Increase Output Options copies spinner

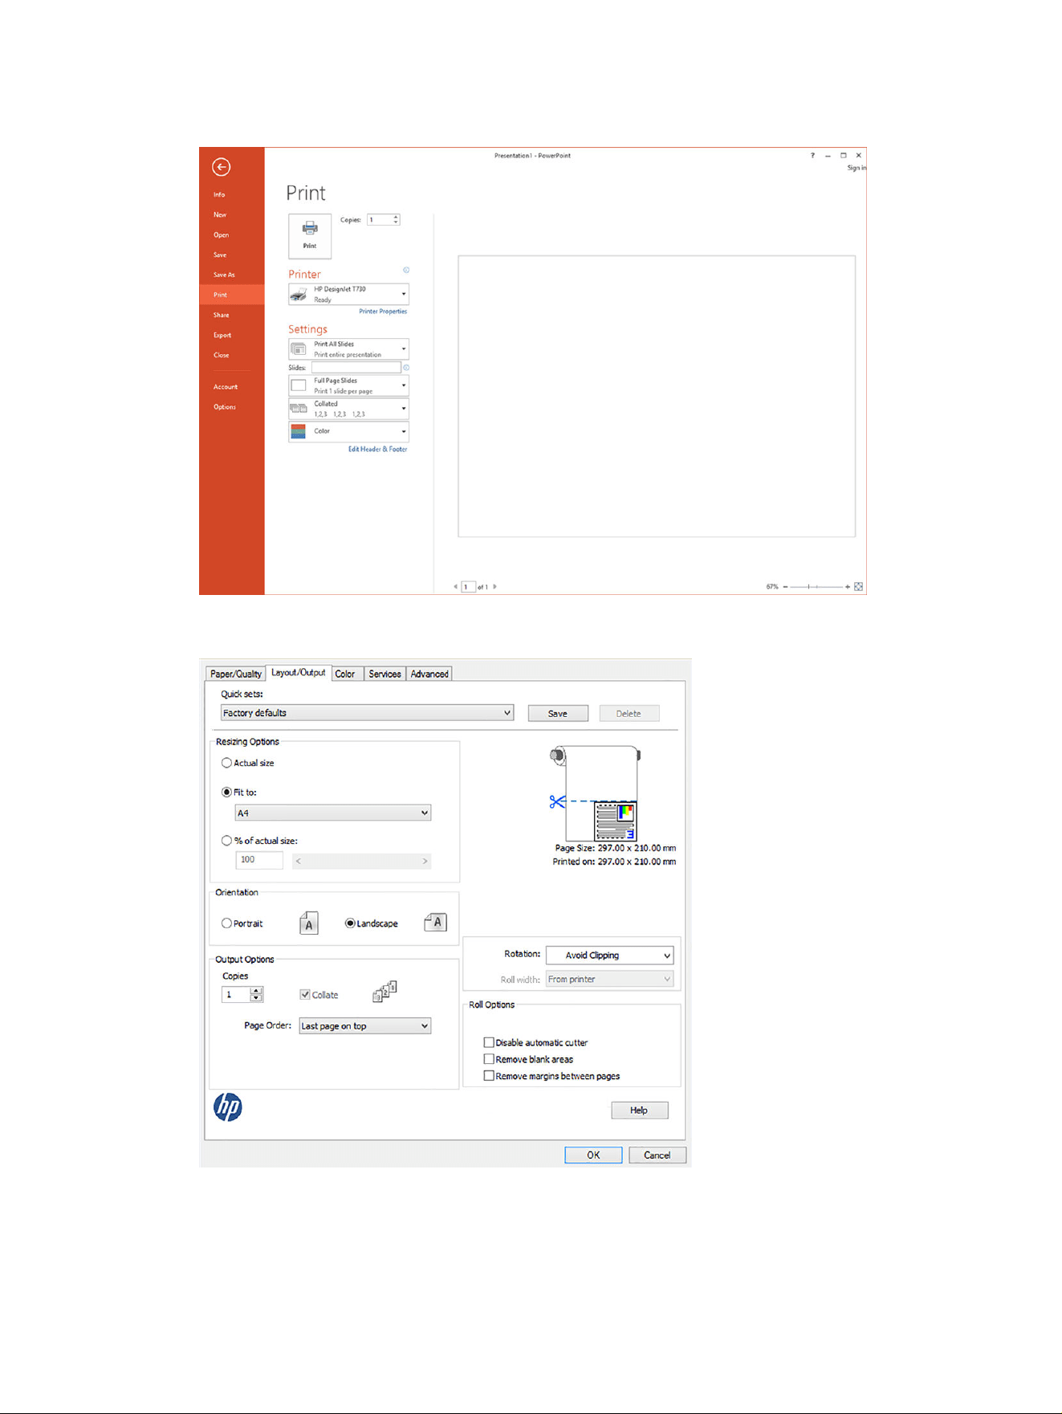coord(256,991)
